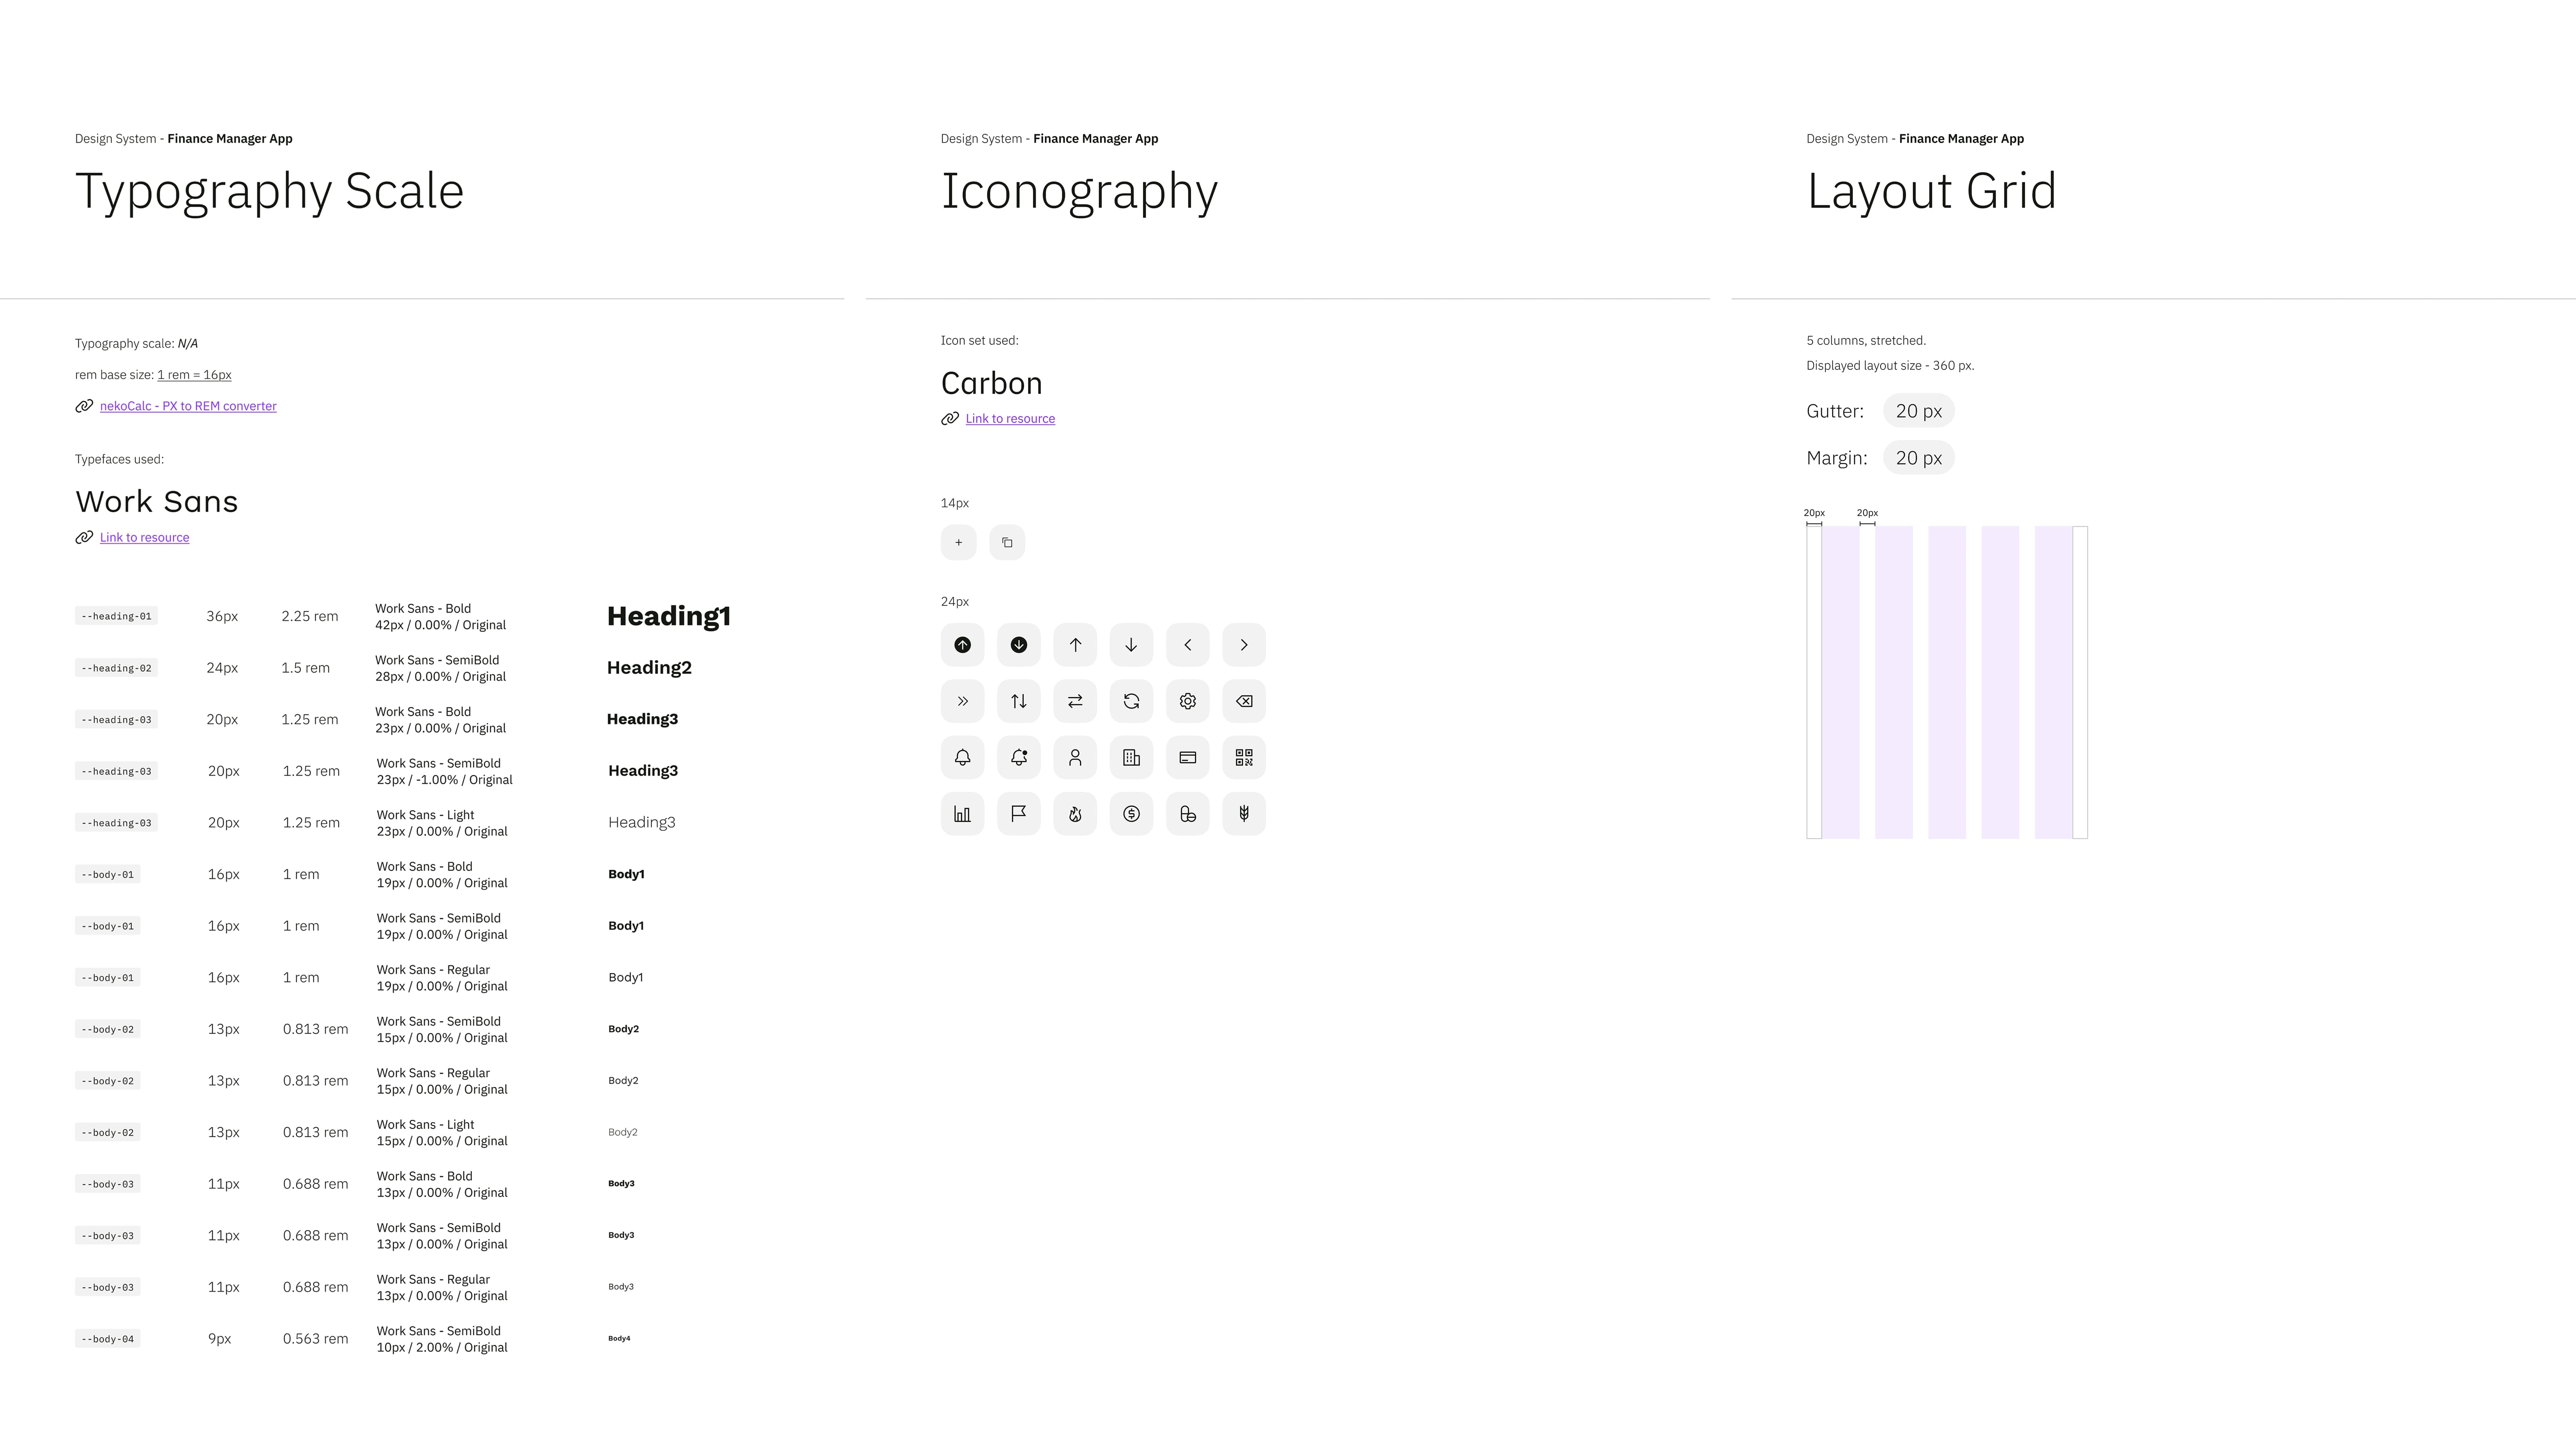Click the Layout Grid title
This screenshot has width=2576, height=1449.
(1931, 191)
